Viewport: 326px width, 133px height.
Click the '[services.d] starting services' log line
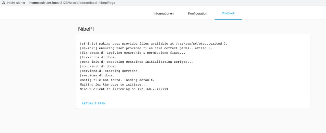point(108,71)
